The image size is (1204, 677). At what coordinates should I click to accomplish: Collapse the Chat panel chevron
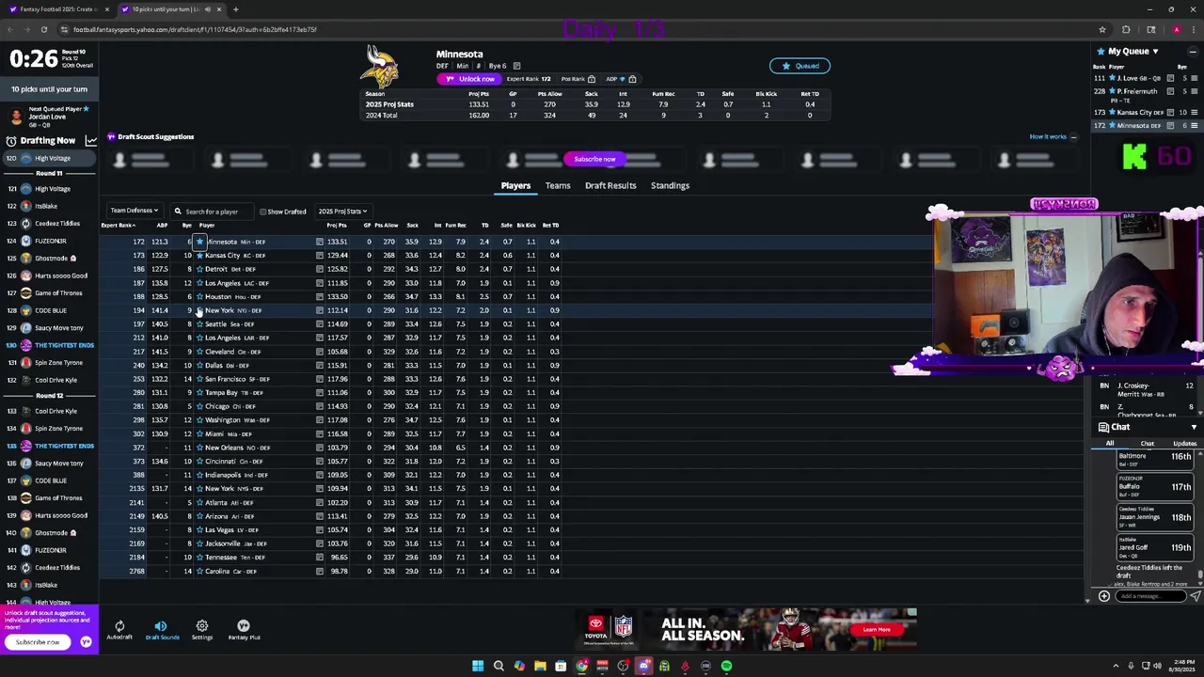(1194, 428)
